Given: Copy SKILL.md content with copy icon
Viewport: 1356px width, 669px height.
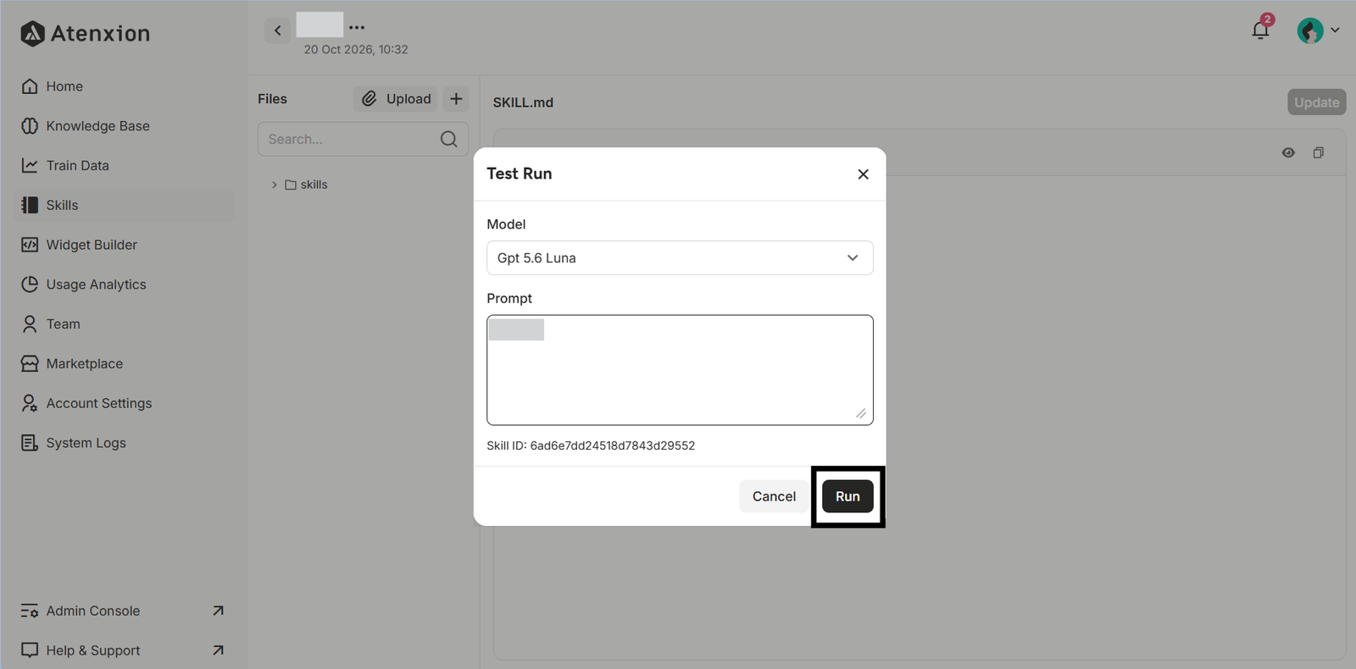Looking at the screenshot, I should point(1319,152).
